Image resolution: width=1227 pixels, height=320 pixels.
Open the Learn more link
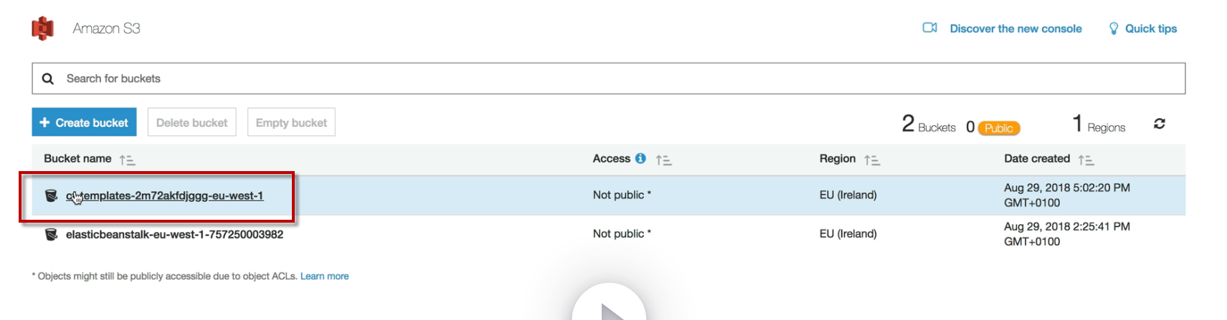324,276
